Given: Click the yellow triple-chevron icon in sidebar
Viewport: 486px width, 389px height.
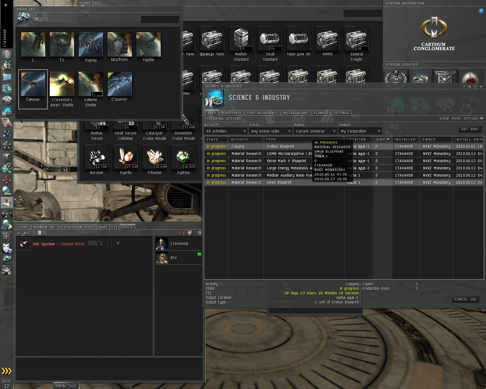Looking at the screenshot, I should [x=6, y=371].
